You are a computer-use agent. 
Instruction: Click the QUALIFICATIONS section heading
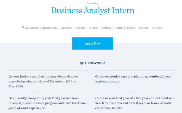(x=93, y=63)
